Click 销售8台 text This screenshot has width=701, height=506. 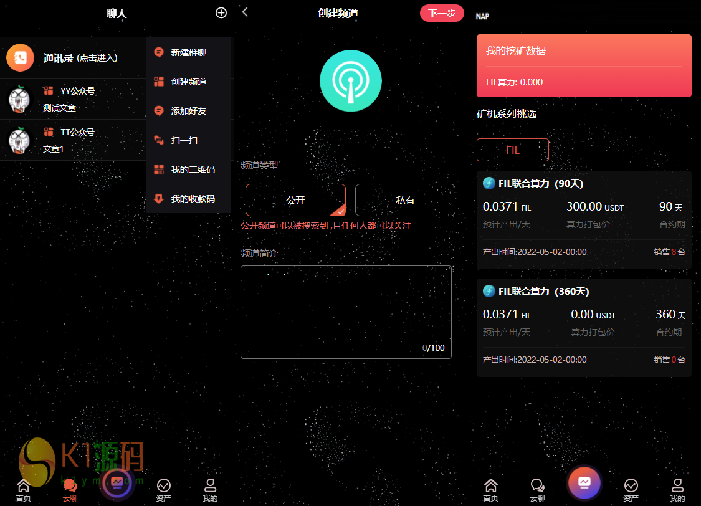pyautogui.click(x=670, y=252)
